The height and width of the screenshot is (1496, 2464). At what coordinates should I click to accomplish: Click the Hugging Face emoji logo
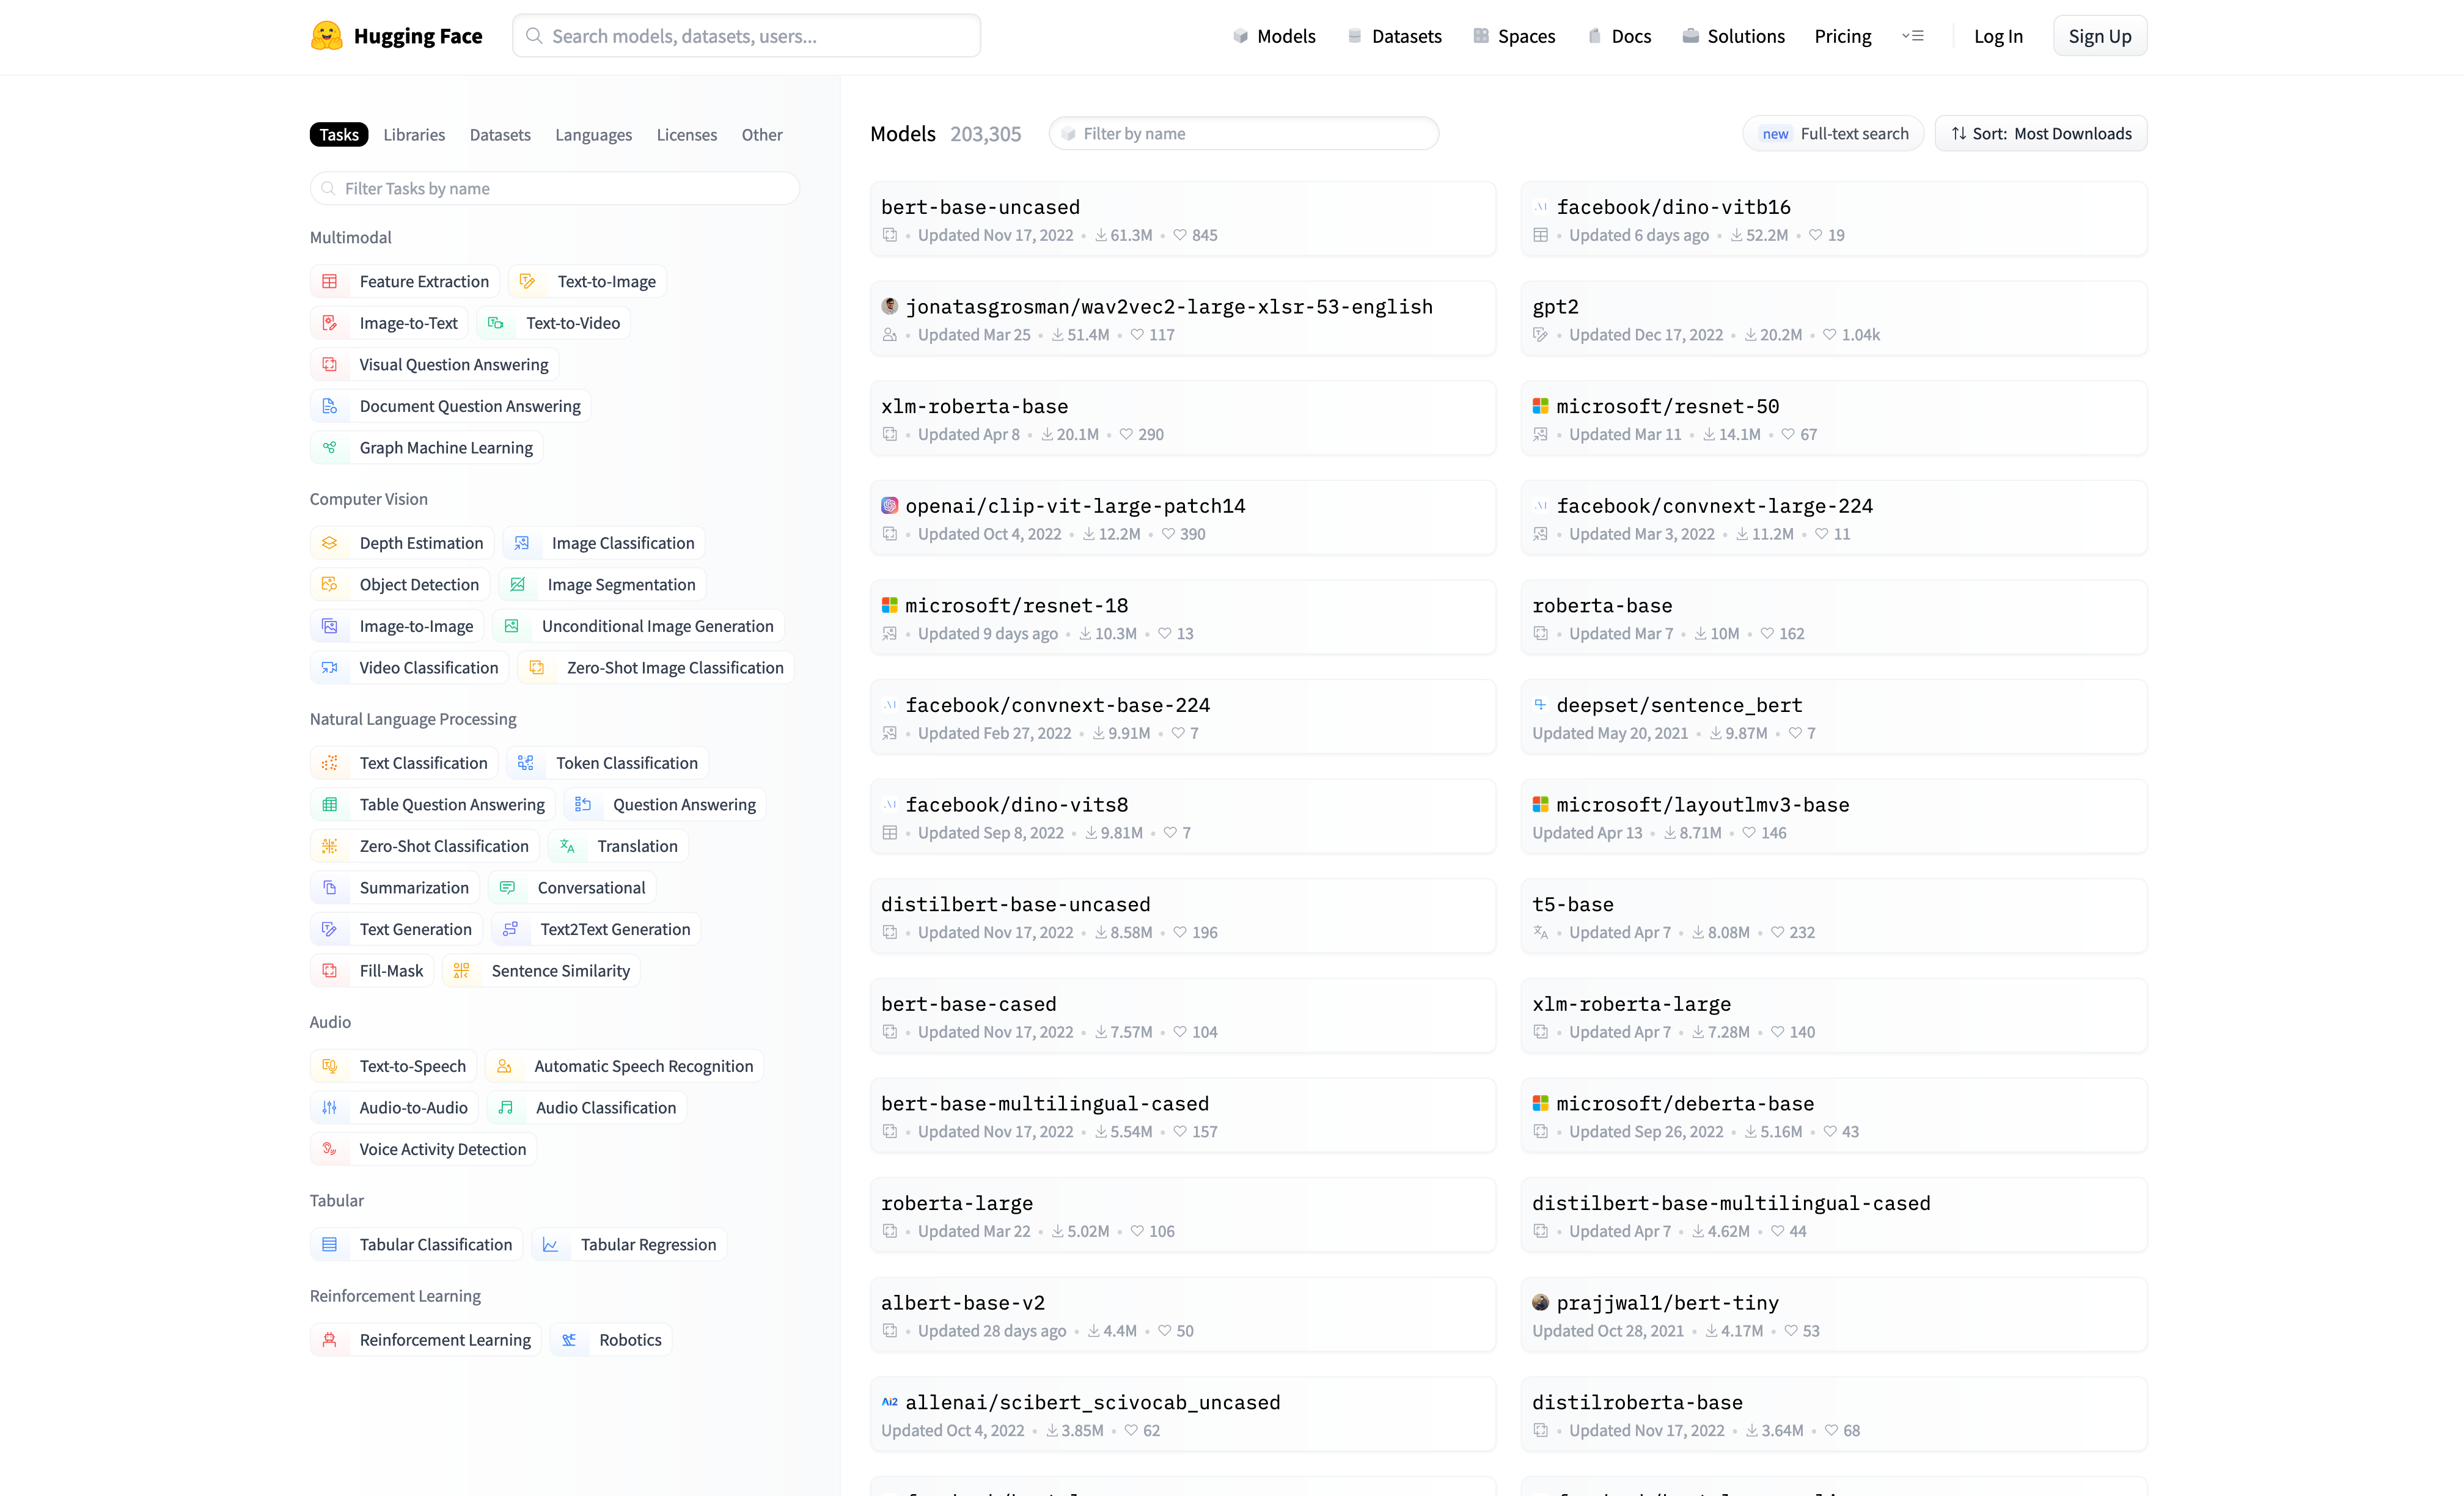pos(326,36)
